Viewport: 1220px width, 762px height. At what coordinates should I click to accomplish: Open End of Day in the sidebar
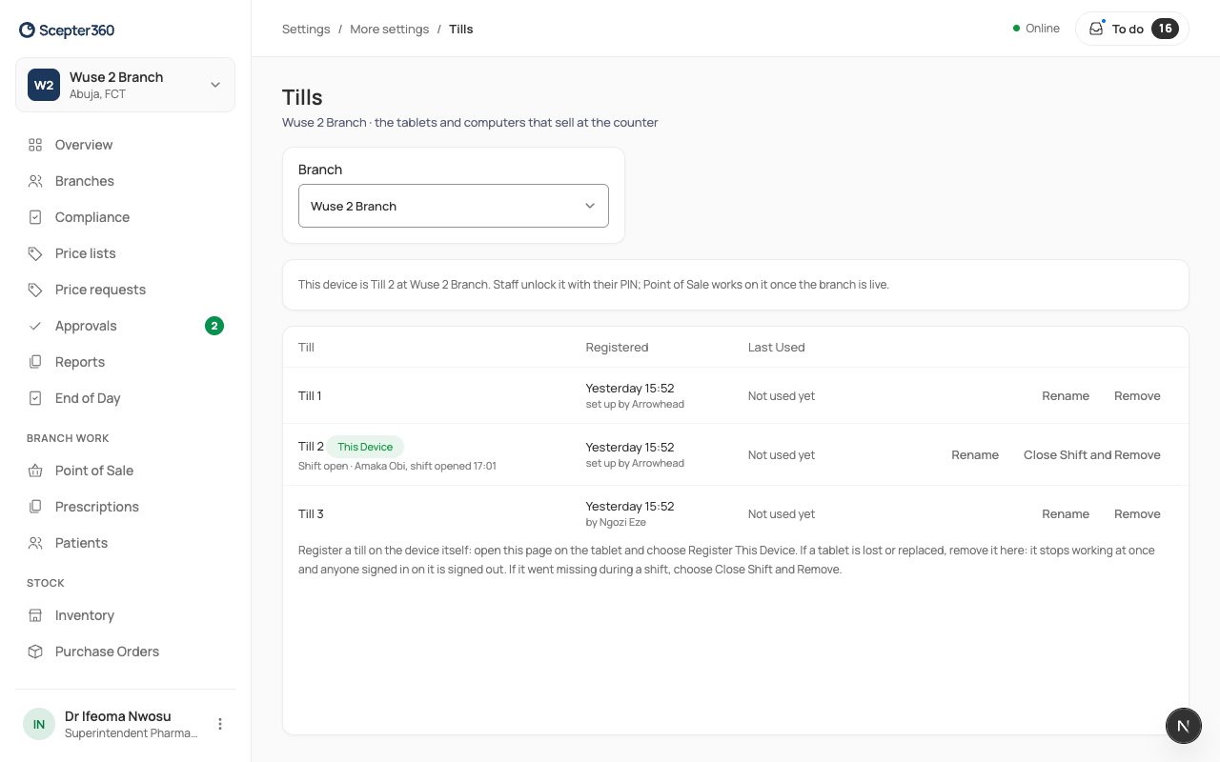125,398
